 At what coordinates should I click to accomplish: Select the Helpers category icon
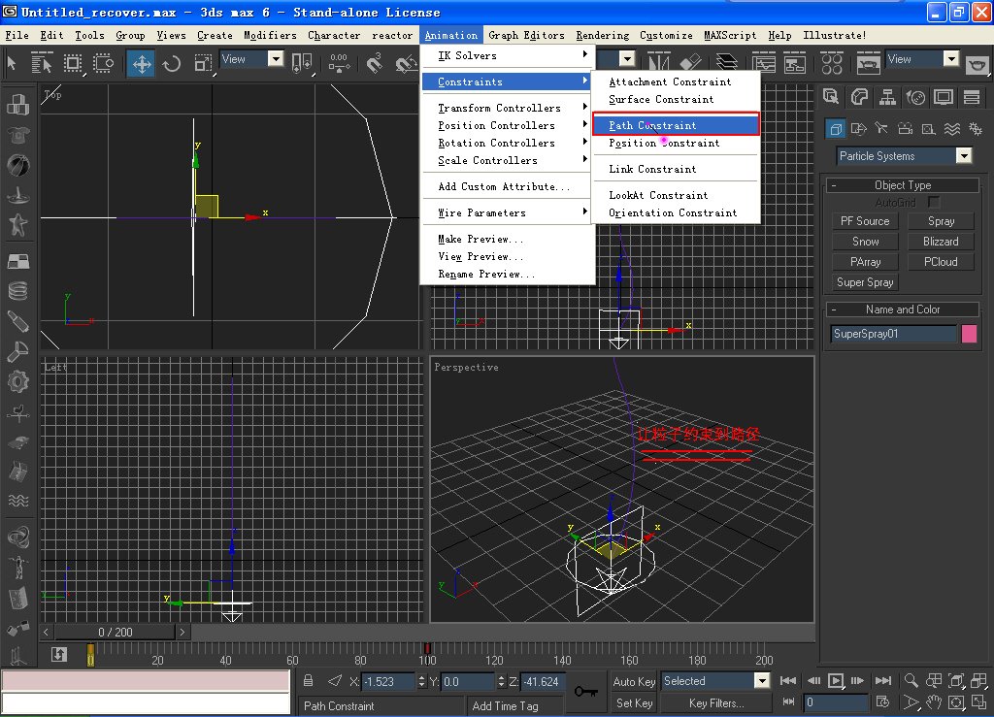point(929,129)
